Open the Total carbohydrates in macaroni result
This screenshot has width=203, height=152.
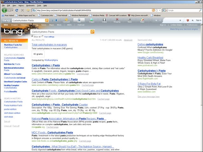49,45
